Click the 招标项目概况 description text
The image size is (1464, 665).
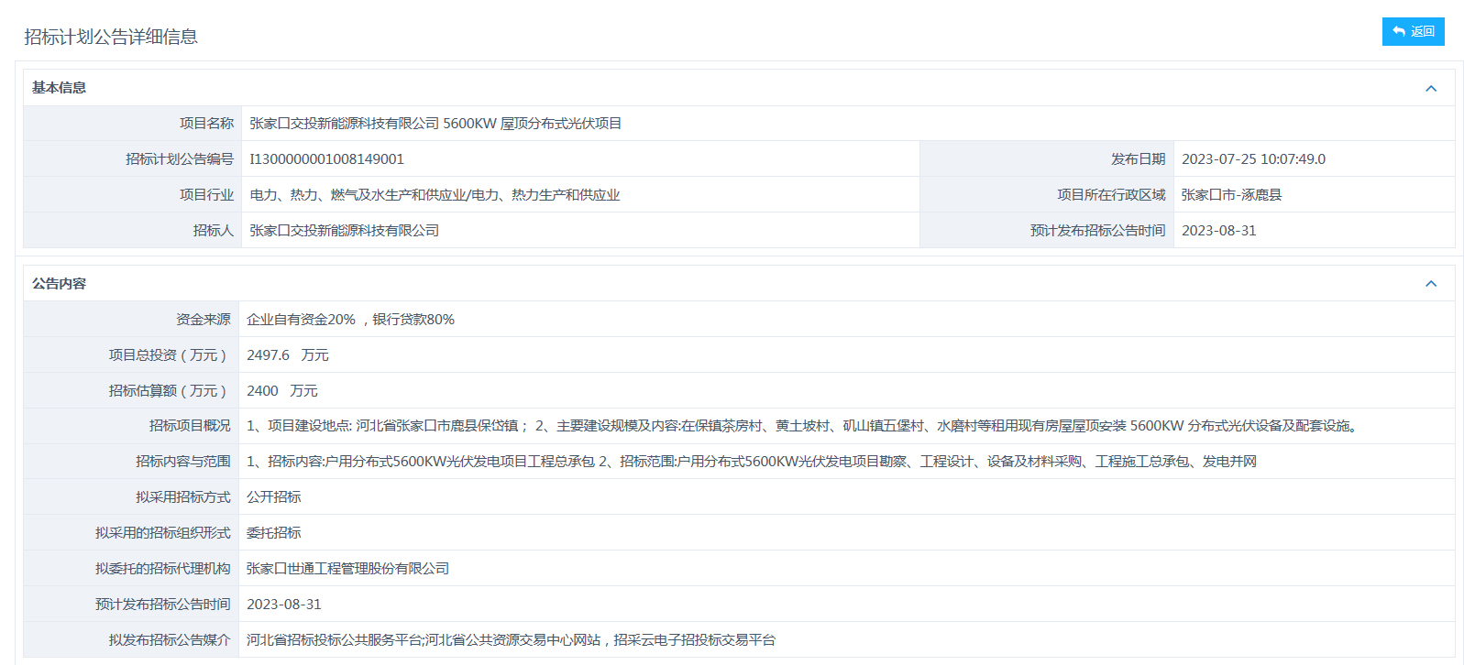coord(803,426)
